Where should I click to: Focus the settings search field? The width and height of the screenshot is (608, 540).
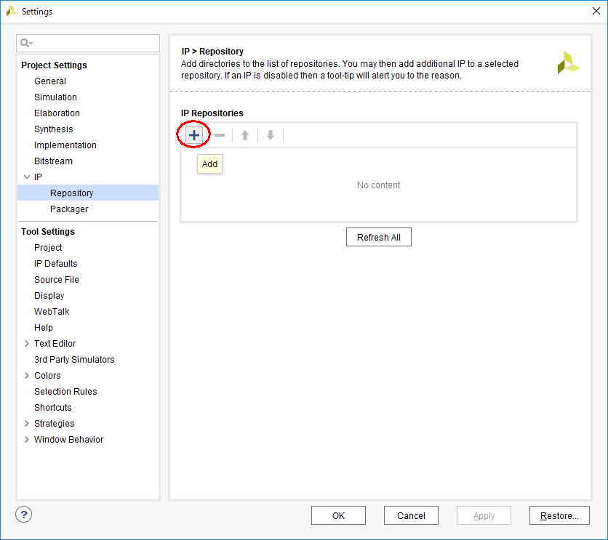pyautogui.click(x=95, y=44)
